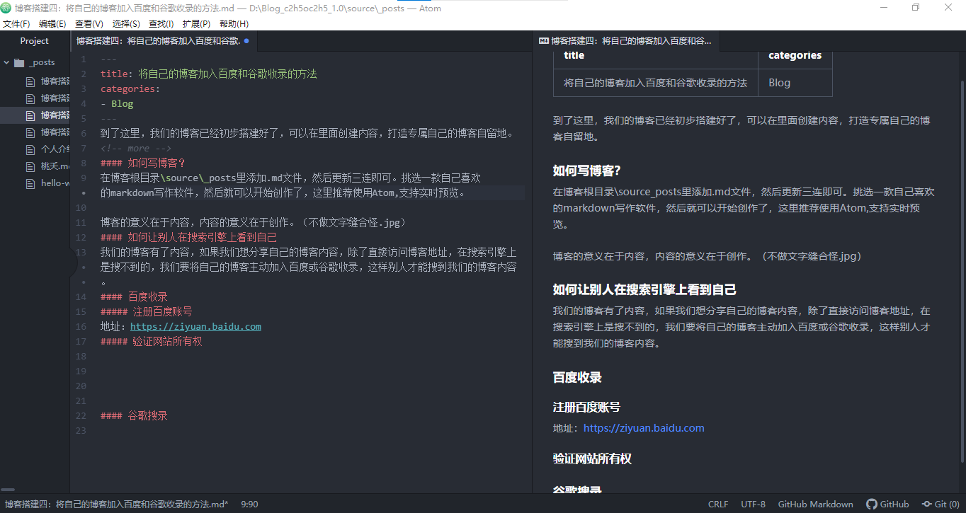The image size is (966, 513).
Task: Open the 文件(F) menu
Action: pyautogui.click(x=16, y=24)
